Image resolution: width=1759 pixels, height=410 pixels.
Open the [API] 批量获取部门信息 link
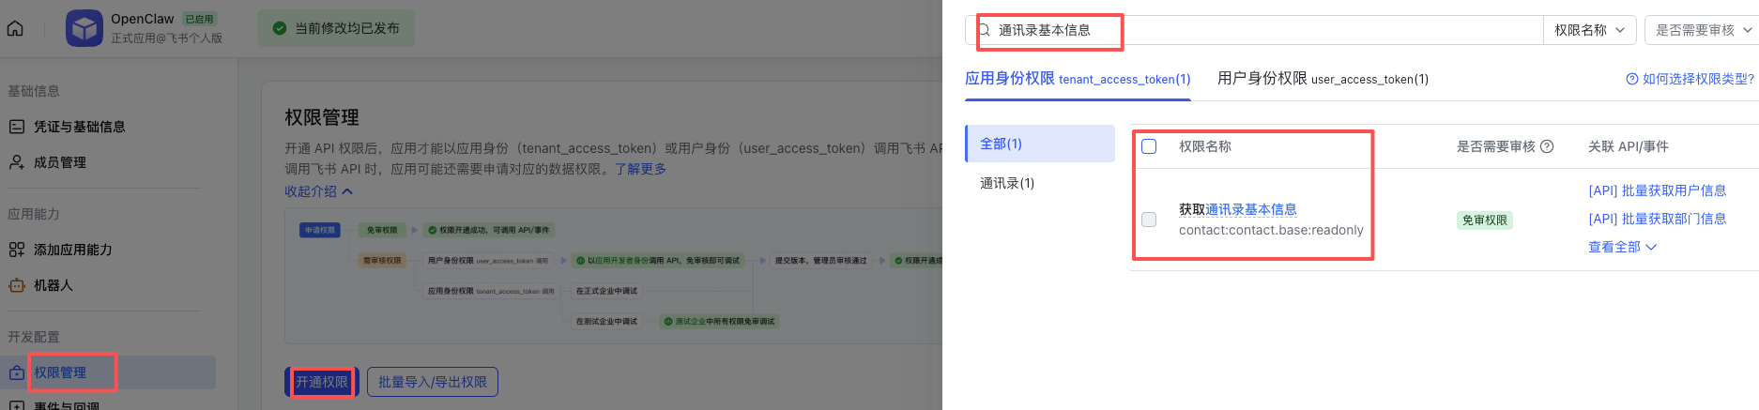(x=1657, y=219)
